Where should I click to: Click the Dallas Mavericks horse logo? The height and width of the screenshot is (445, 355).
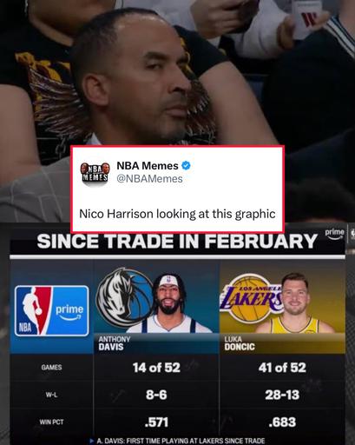(x=123, y=298)
